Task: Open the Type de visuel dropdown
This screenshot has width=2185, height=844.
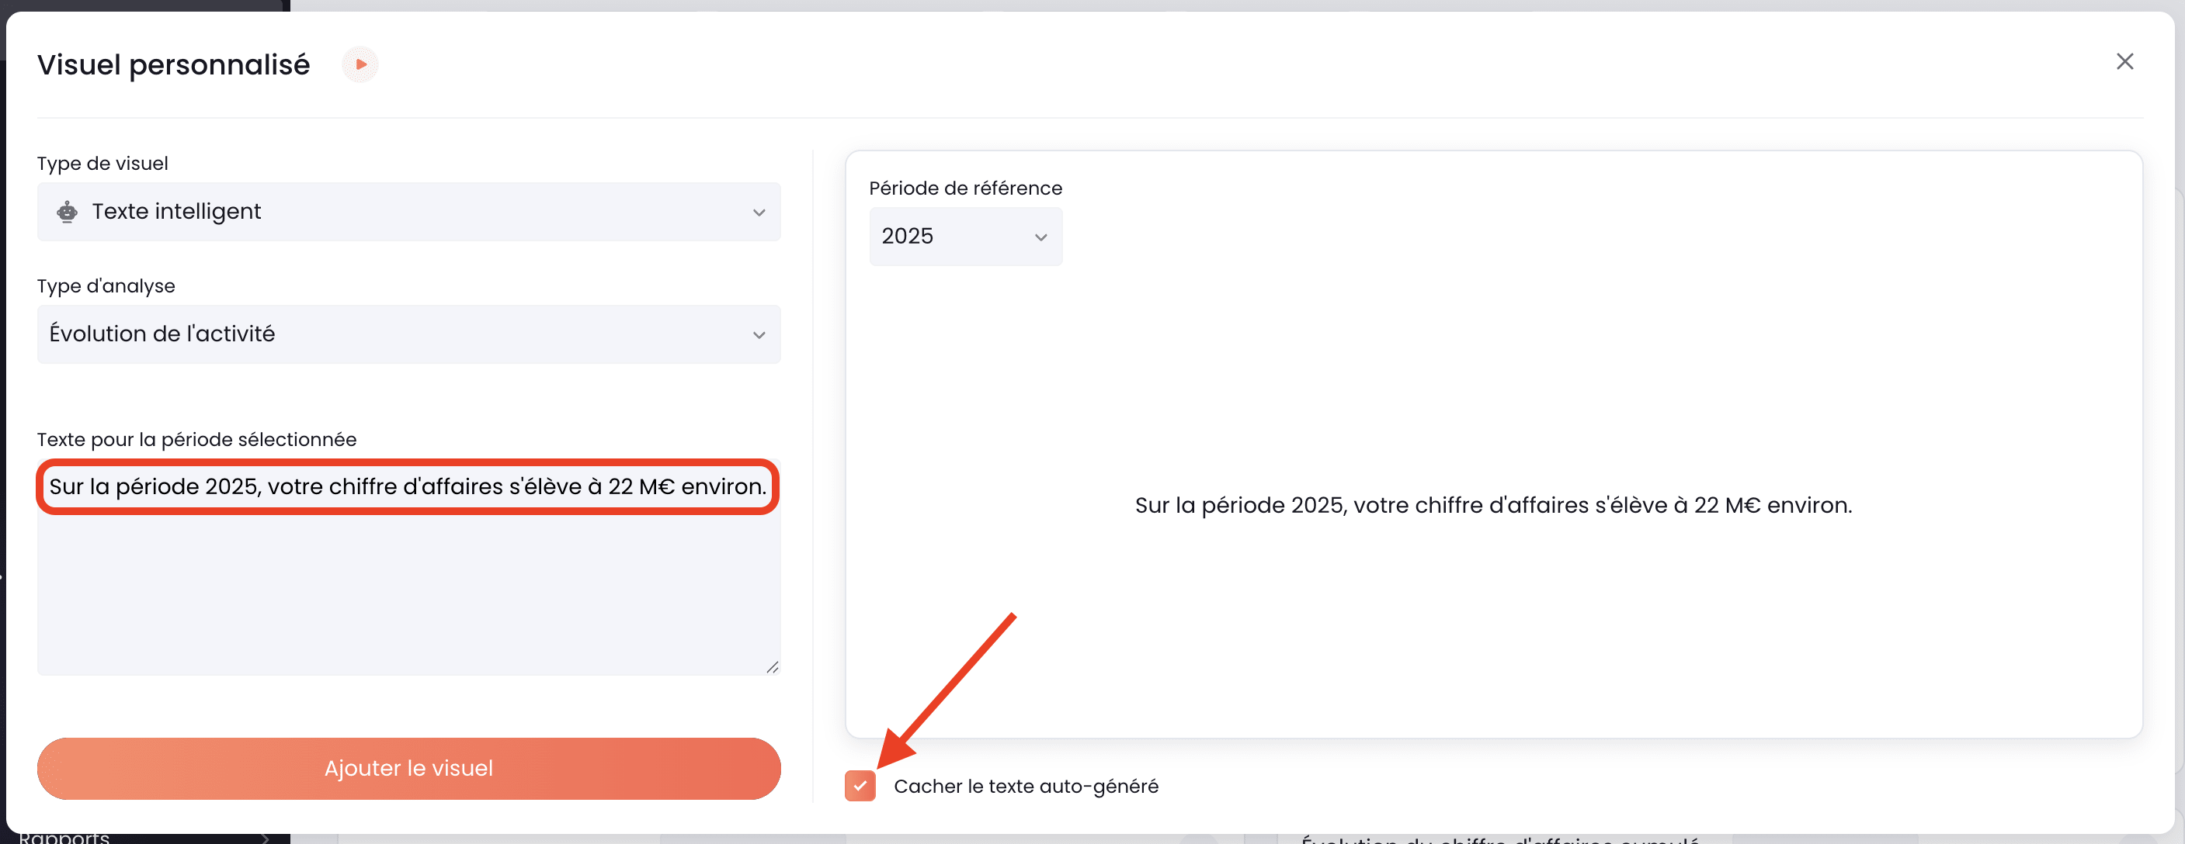Action: tap(409, 211)
